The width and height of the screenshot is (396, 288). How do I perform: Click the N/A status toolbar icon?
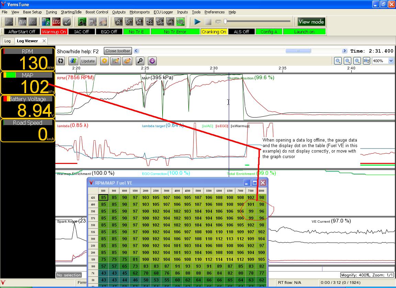click(22, 22)
